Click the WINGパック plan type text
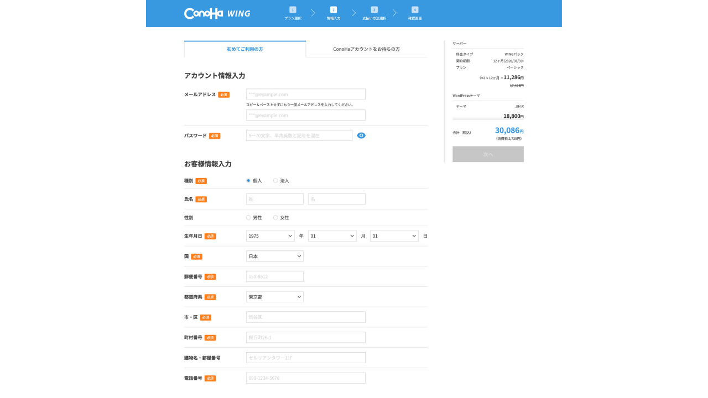The width and height of the screenshot is (708, 398). [x=514, y=54]
